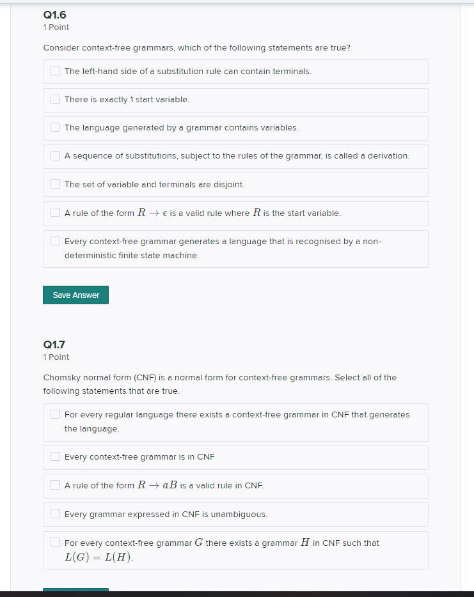Click the Q1.6 question heading
Screen dimensions: 474x597
[53, 14]
